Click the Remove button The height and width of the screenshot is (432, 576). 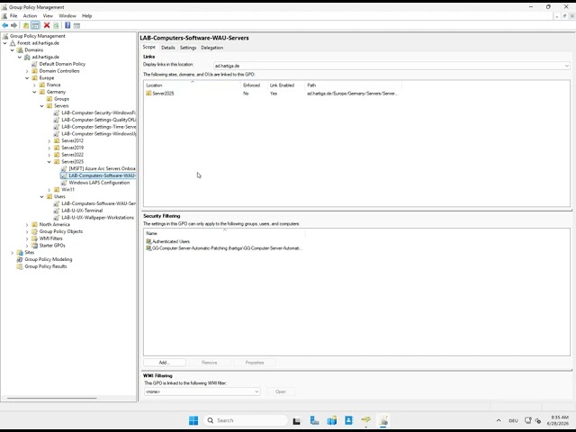[210, 363]
